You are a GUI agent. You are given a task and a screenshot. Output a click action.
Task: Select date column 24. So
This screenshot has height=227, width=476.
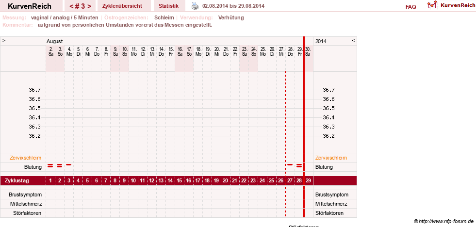point(253,51)
